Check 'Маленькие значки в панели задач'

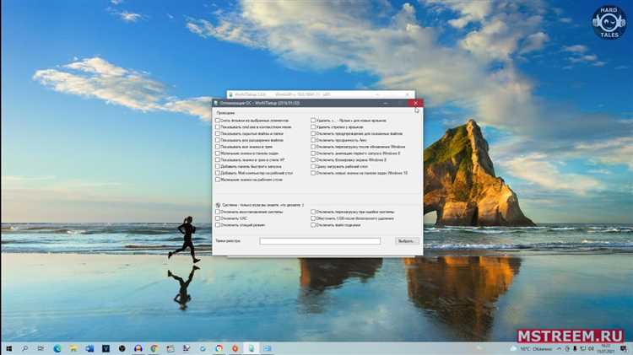pyautogui.click(x=218, y=153)
